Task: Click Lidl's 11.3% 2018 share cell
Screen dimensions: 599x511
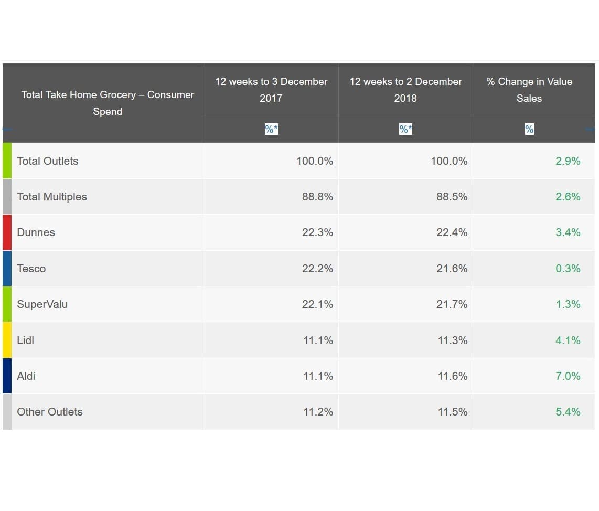Action: (452, 340)
